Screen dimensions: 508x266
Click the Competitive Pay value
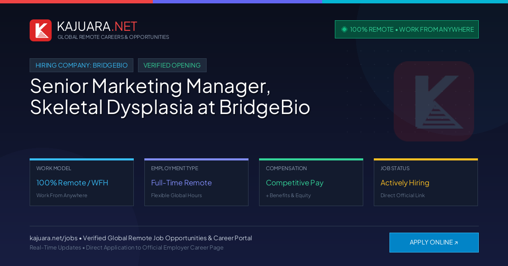295,183
